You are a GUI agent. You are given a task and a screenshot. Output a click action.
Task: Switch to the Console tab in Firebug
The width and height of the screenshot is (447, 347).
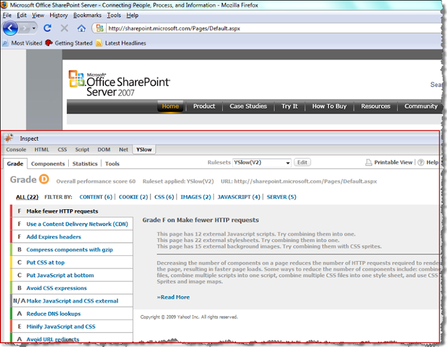click(16, 149)
